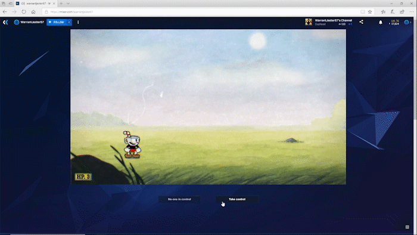Go to browser home page
This screenshot has height=235, width=417.
point(33,12)
